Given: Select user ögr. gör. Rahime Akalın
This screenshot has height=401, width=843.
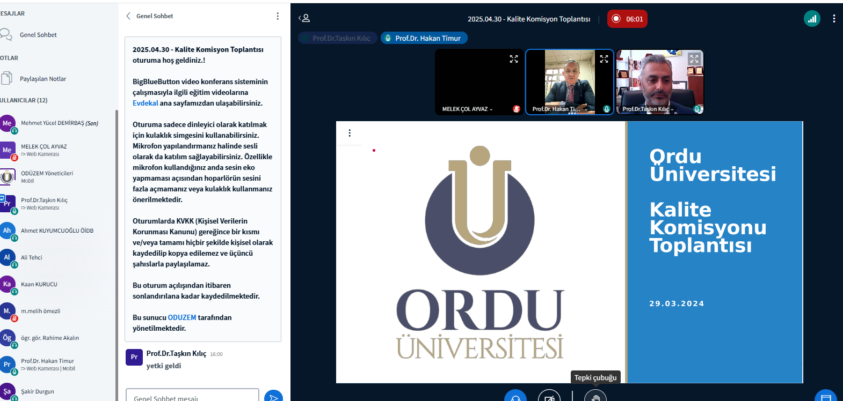Looking at the screenshot, I should pos(58,338).
